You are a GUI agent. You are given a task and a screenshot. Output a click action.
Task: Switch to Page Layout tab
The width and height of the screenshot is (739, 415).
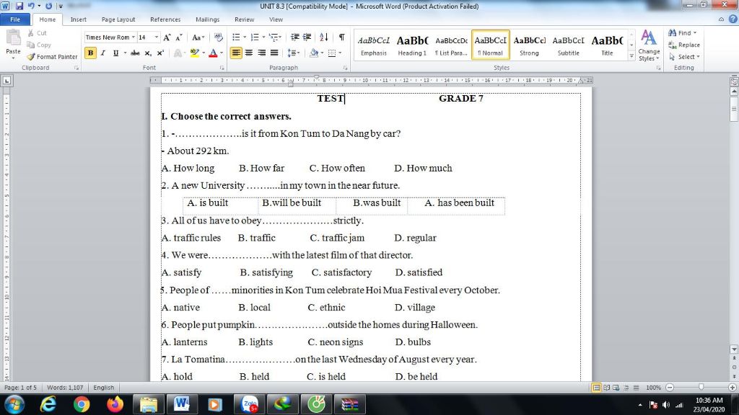[118, 19]
